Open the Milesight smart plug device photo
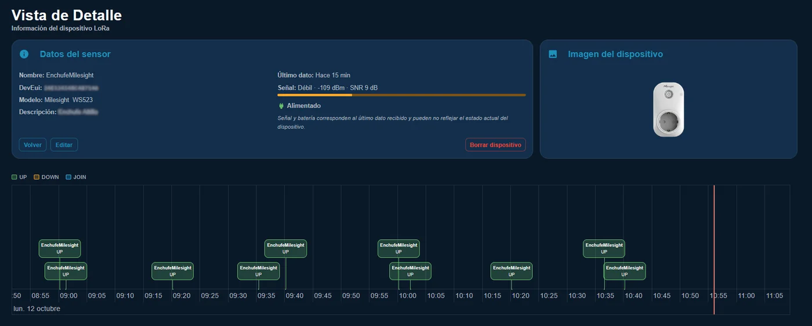The width and height of the screenshot is (812, 326). [x=669, y=109]
